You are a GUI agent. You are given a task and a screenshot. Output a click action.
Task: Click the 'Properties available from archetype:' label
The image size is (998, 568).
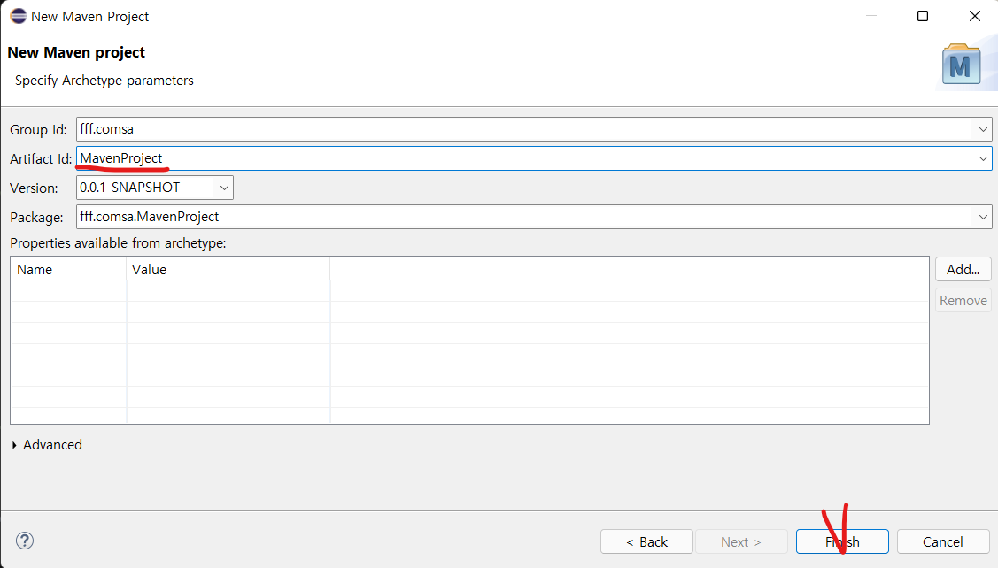(118, 243)
